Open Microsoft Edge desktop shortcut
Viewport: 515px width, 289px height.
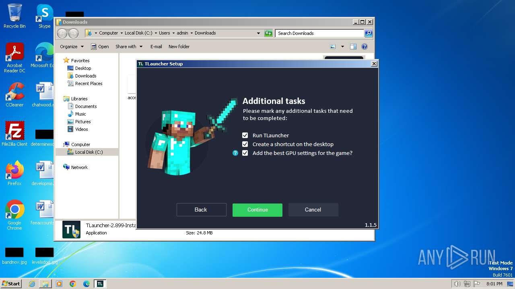point(43,55)
